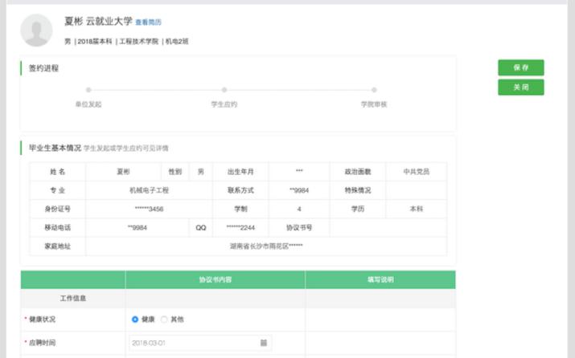Open the 查看简历 link

coord(148,22)
